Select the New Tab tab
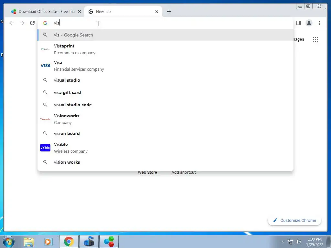Image resolution: width=331 pixels, height=248 pixels. point(123,12)
